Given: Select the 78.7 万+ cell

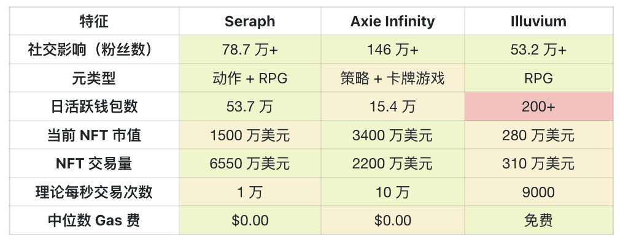Looking at the screenshot, I should coord(250,50).
